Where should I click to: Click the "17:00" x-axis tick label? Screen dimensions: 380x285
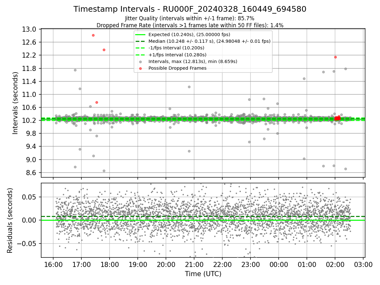point(81,264)
